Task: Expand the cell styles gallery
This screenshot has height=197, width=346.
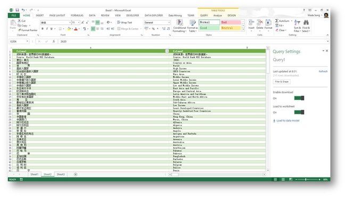Action: click(x=243, y=30)
